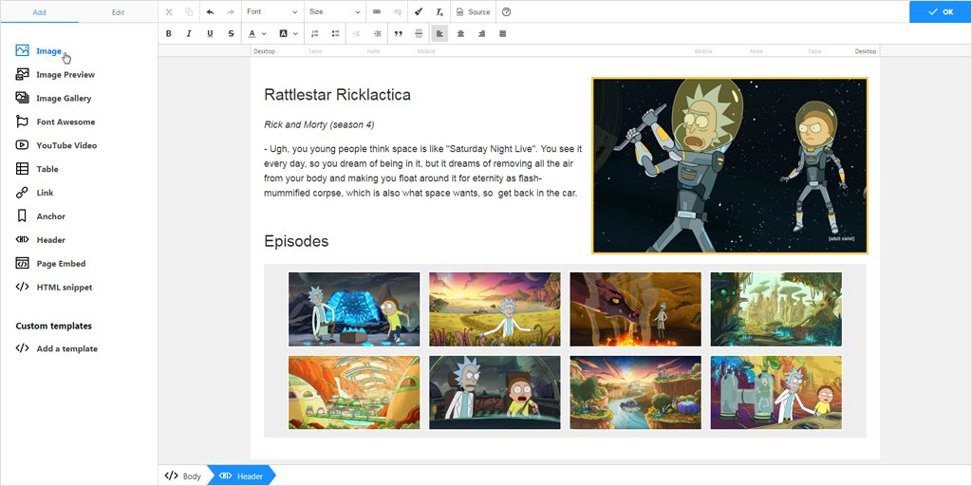Click the undo arrow icon
The image size is (972, 486).
(210, 11)
